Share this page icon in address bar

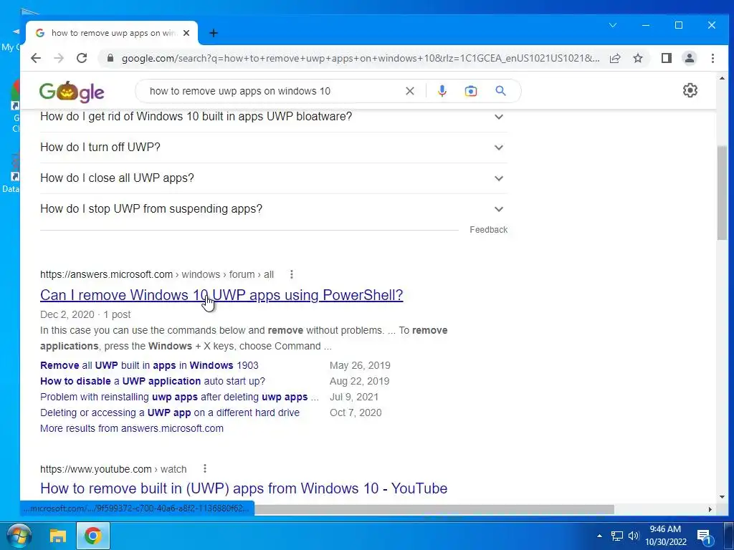click(x=615, y=58)
